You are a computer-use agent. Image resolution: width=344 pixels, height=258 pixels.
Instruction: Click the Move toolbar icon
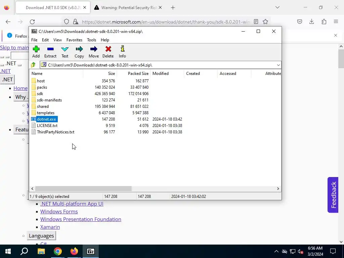coord(94,49)
